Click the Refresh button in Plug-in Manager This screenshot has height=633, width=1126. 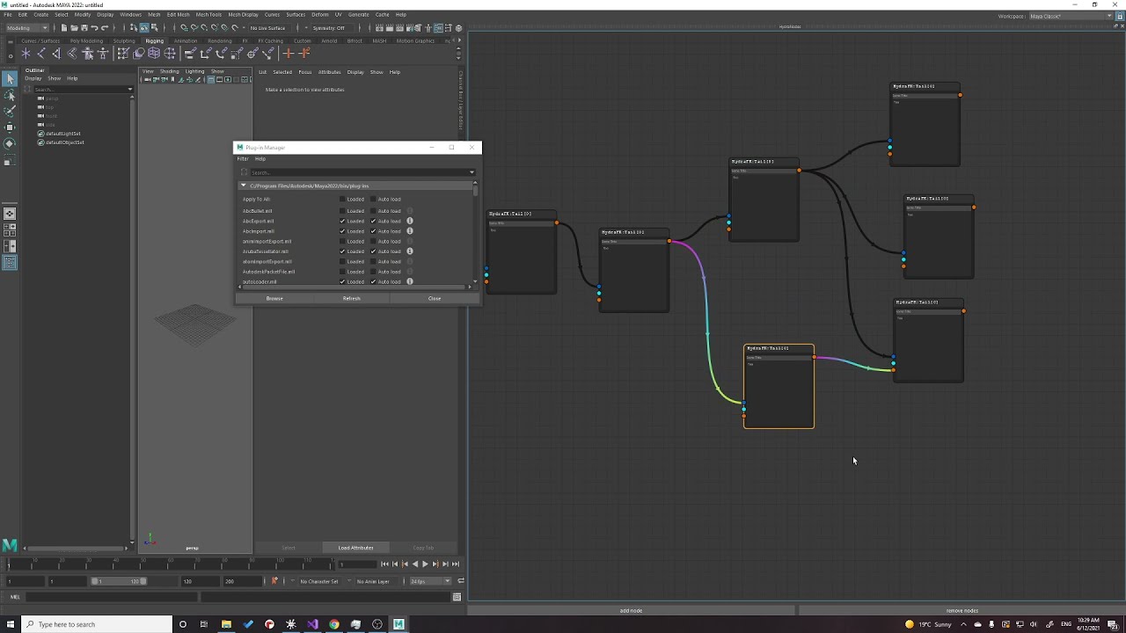(351, 298)
